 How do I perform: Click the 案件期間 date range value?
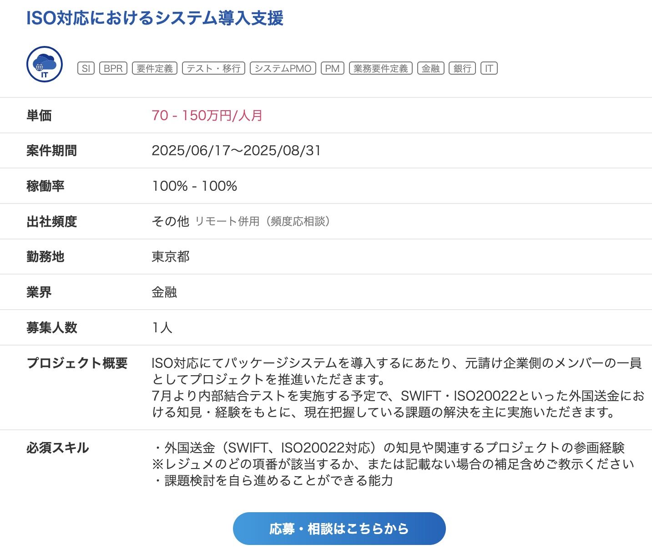pyautogui.click(x=236, y=151)
